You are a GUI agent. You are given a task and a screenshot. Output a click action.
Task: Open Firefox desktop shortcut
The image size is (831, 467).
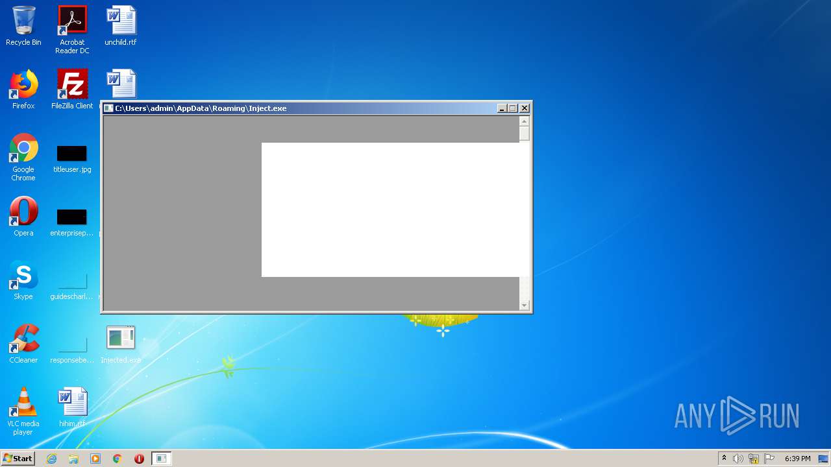(x=23, y=90)
